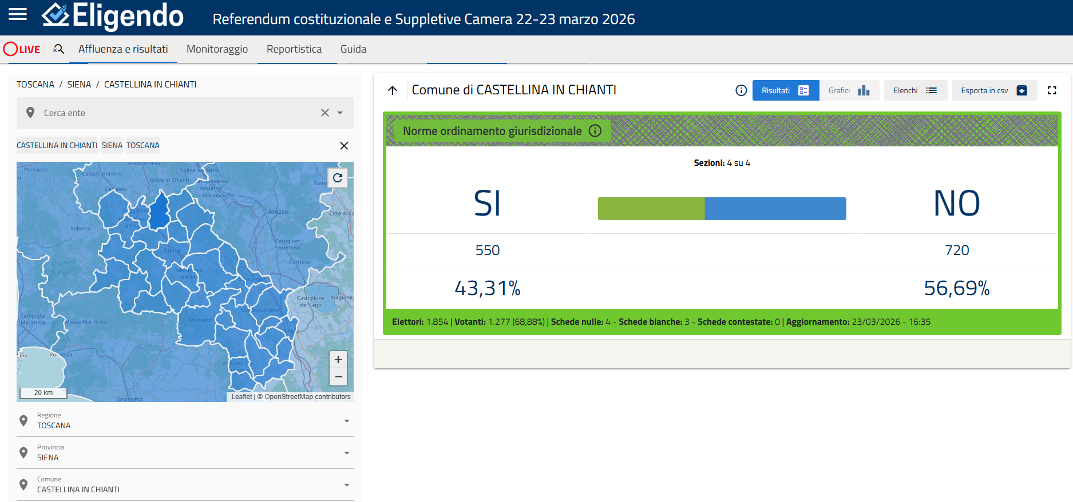Open info icon next to Comune title

point(741,90)
